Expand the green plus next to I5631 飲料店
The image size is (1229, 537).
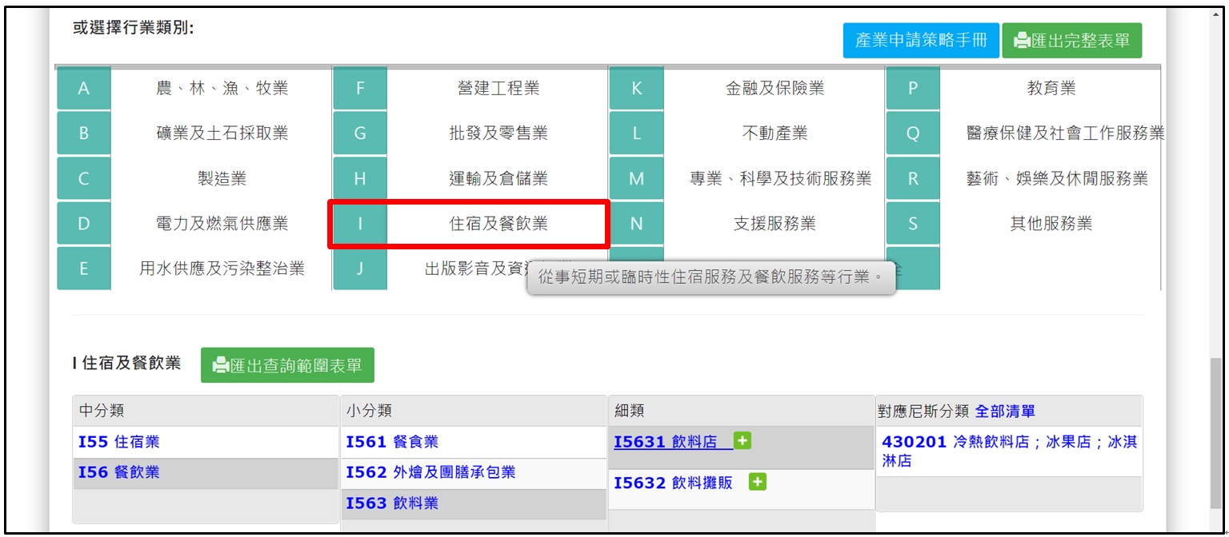(x=743, y=441)
